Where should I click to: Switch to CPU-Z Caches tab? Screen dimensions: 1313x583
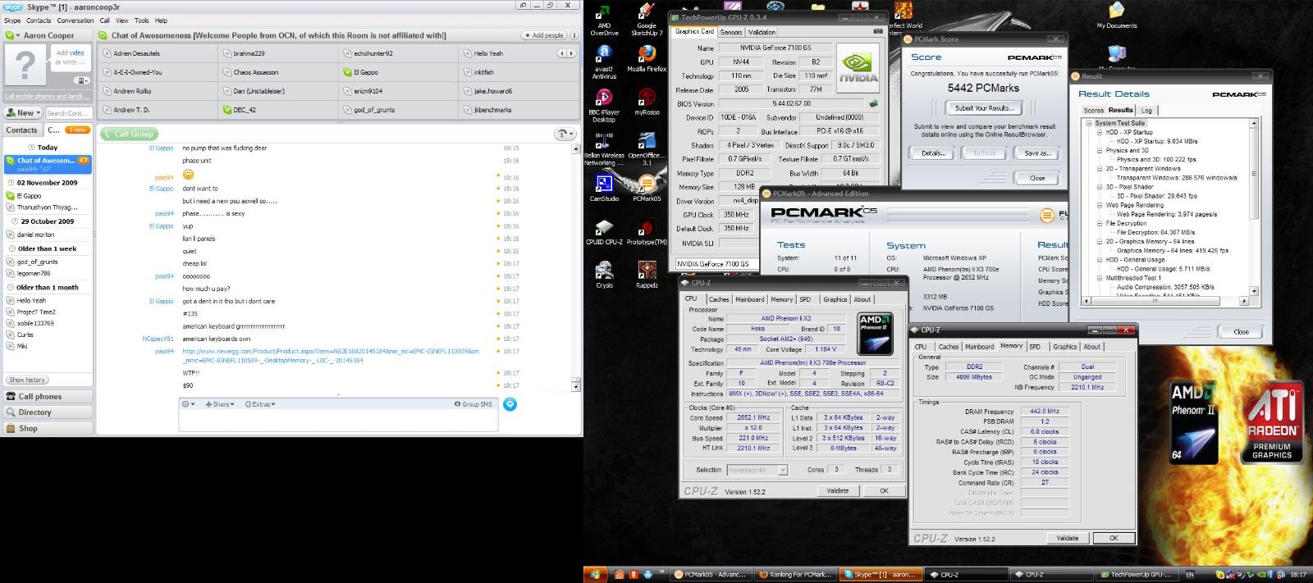coord(719,299)
